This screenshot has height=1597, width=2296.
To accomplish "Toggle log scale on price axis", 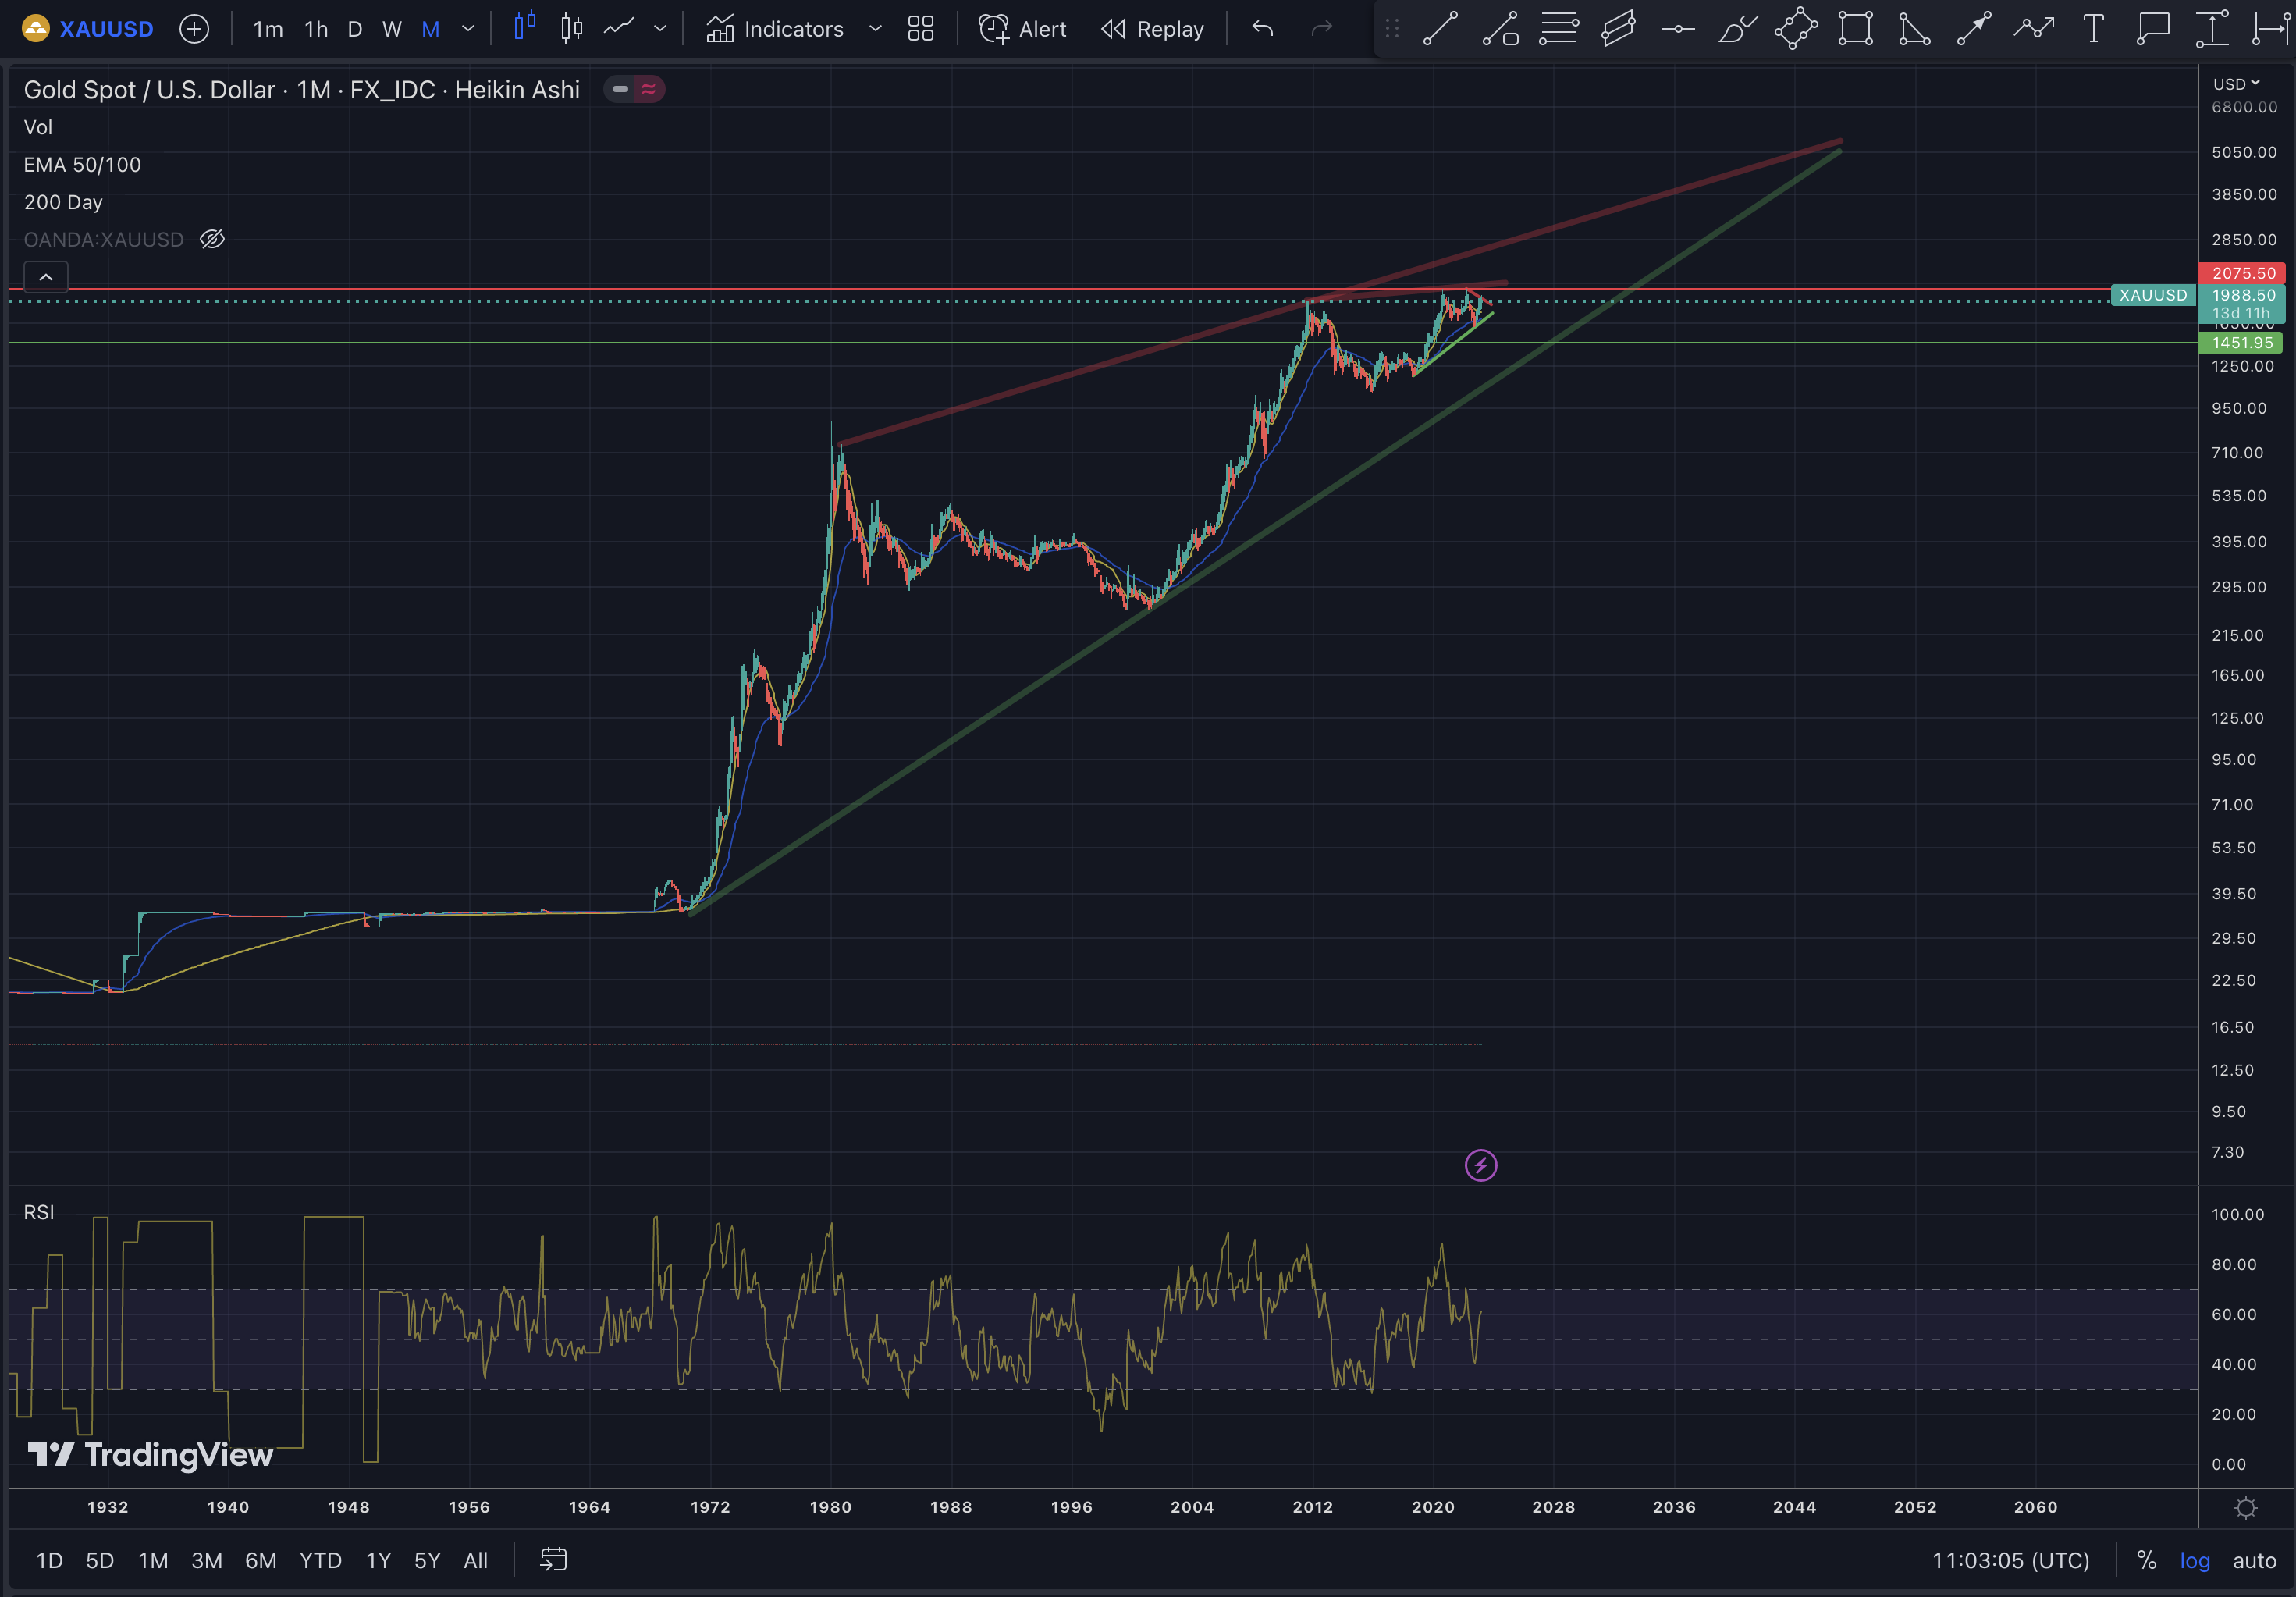I will (2194, 1560).
